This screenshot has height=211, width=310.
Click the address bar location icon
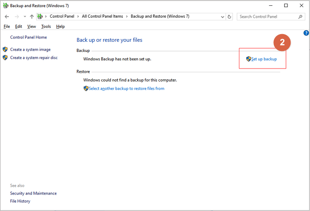point(40,16)
